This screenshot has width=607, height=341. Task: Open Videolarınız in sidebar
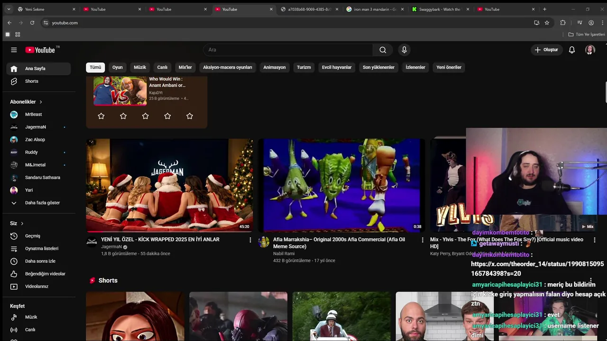pos(38,287)
